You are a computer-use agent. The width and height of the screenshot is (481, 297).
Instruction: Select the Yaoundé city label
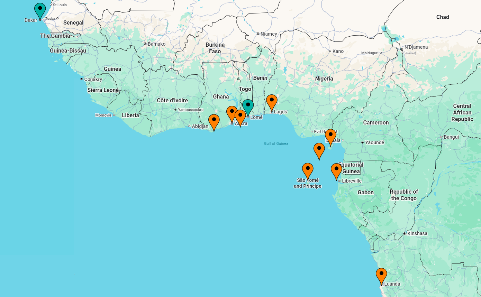[374, 142]
